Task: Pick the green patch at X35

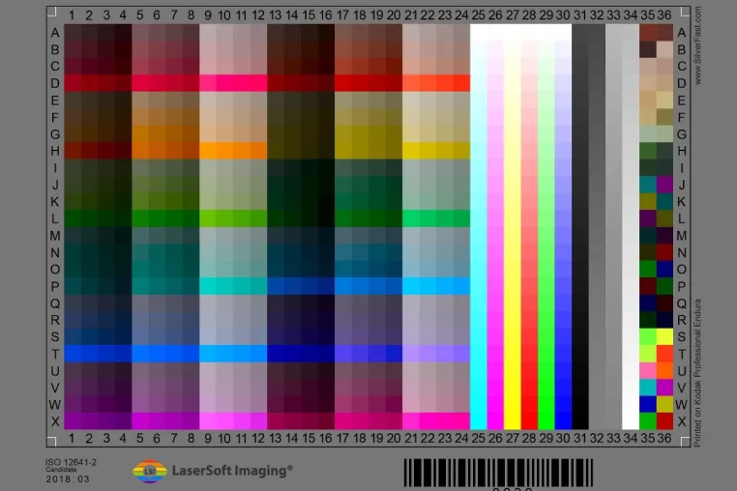Action: pyautogui.click(x=648, y=421)
